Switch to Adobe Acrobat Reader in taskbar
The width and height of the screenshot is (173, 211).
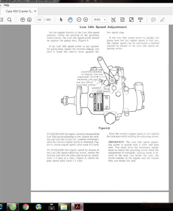77,207
